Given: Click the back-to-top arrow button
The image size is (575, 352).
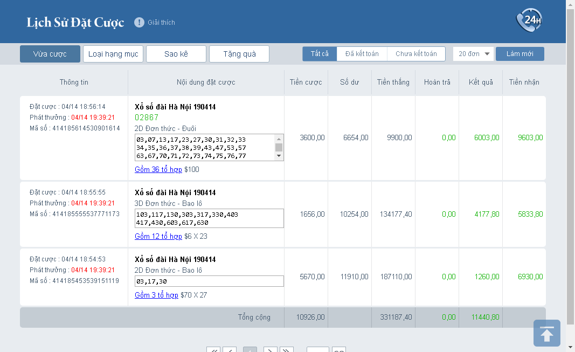Looking at the screenshot, I should point(546,333).
